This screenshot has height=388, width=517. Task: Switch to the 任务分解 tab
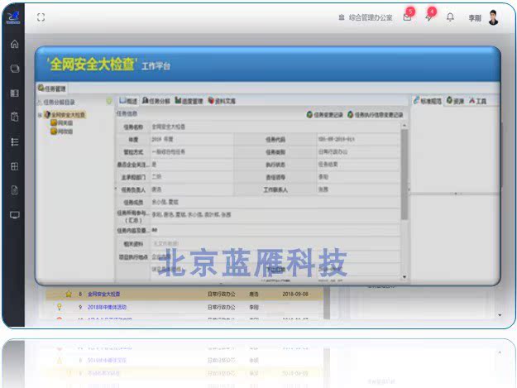pos(156,101)
